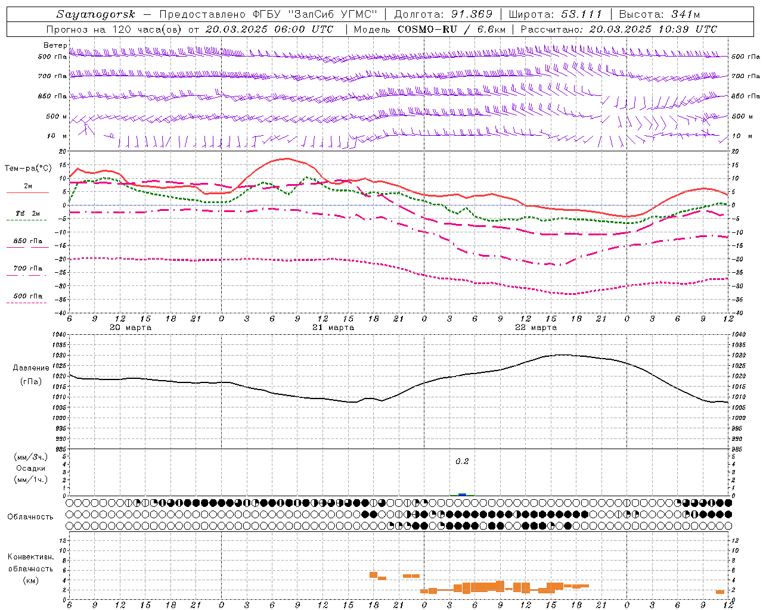Click the left "10 м" wind level label
763x610 pixels.
click(57, 136)
